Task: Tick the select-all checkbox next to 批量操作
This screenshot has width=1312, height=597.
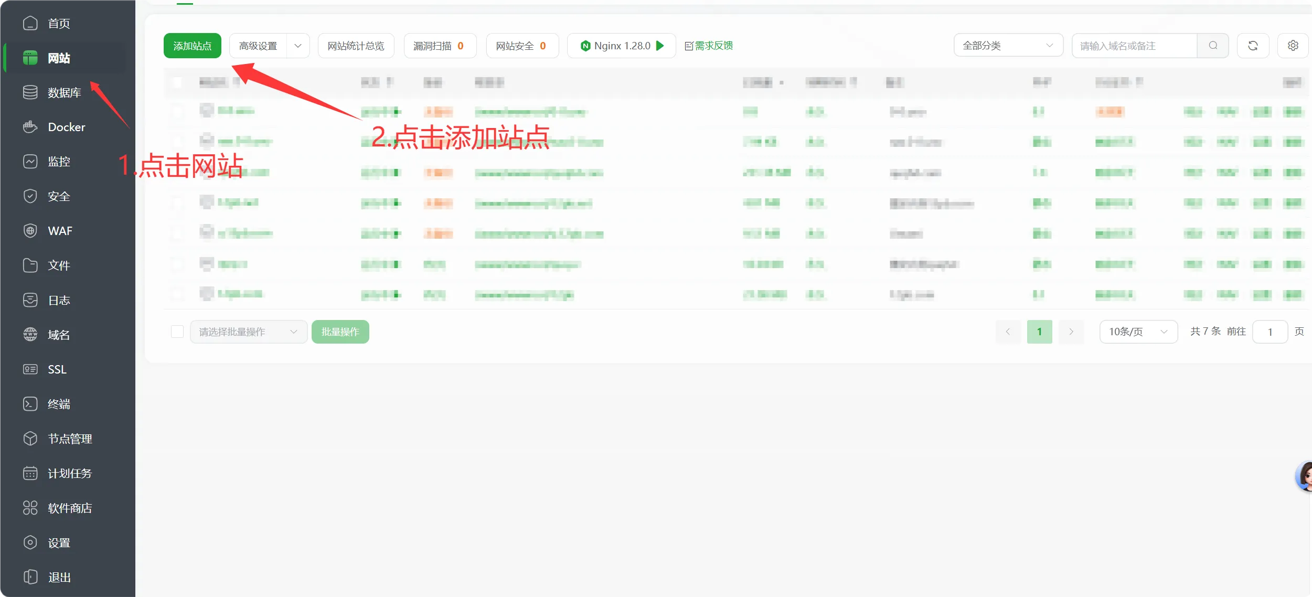Action: pos(177,331)
